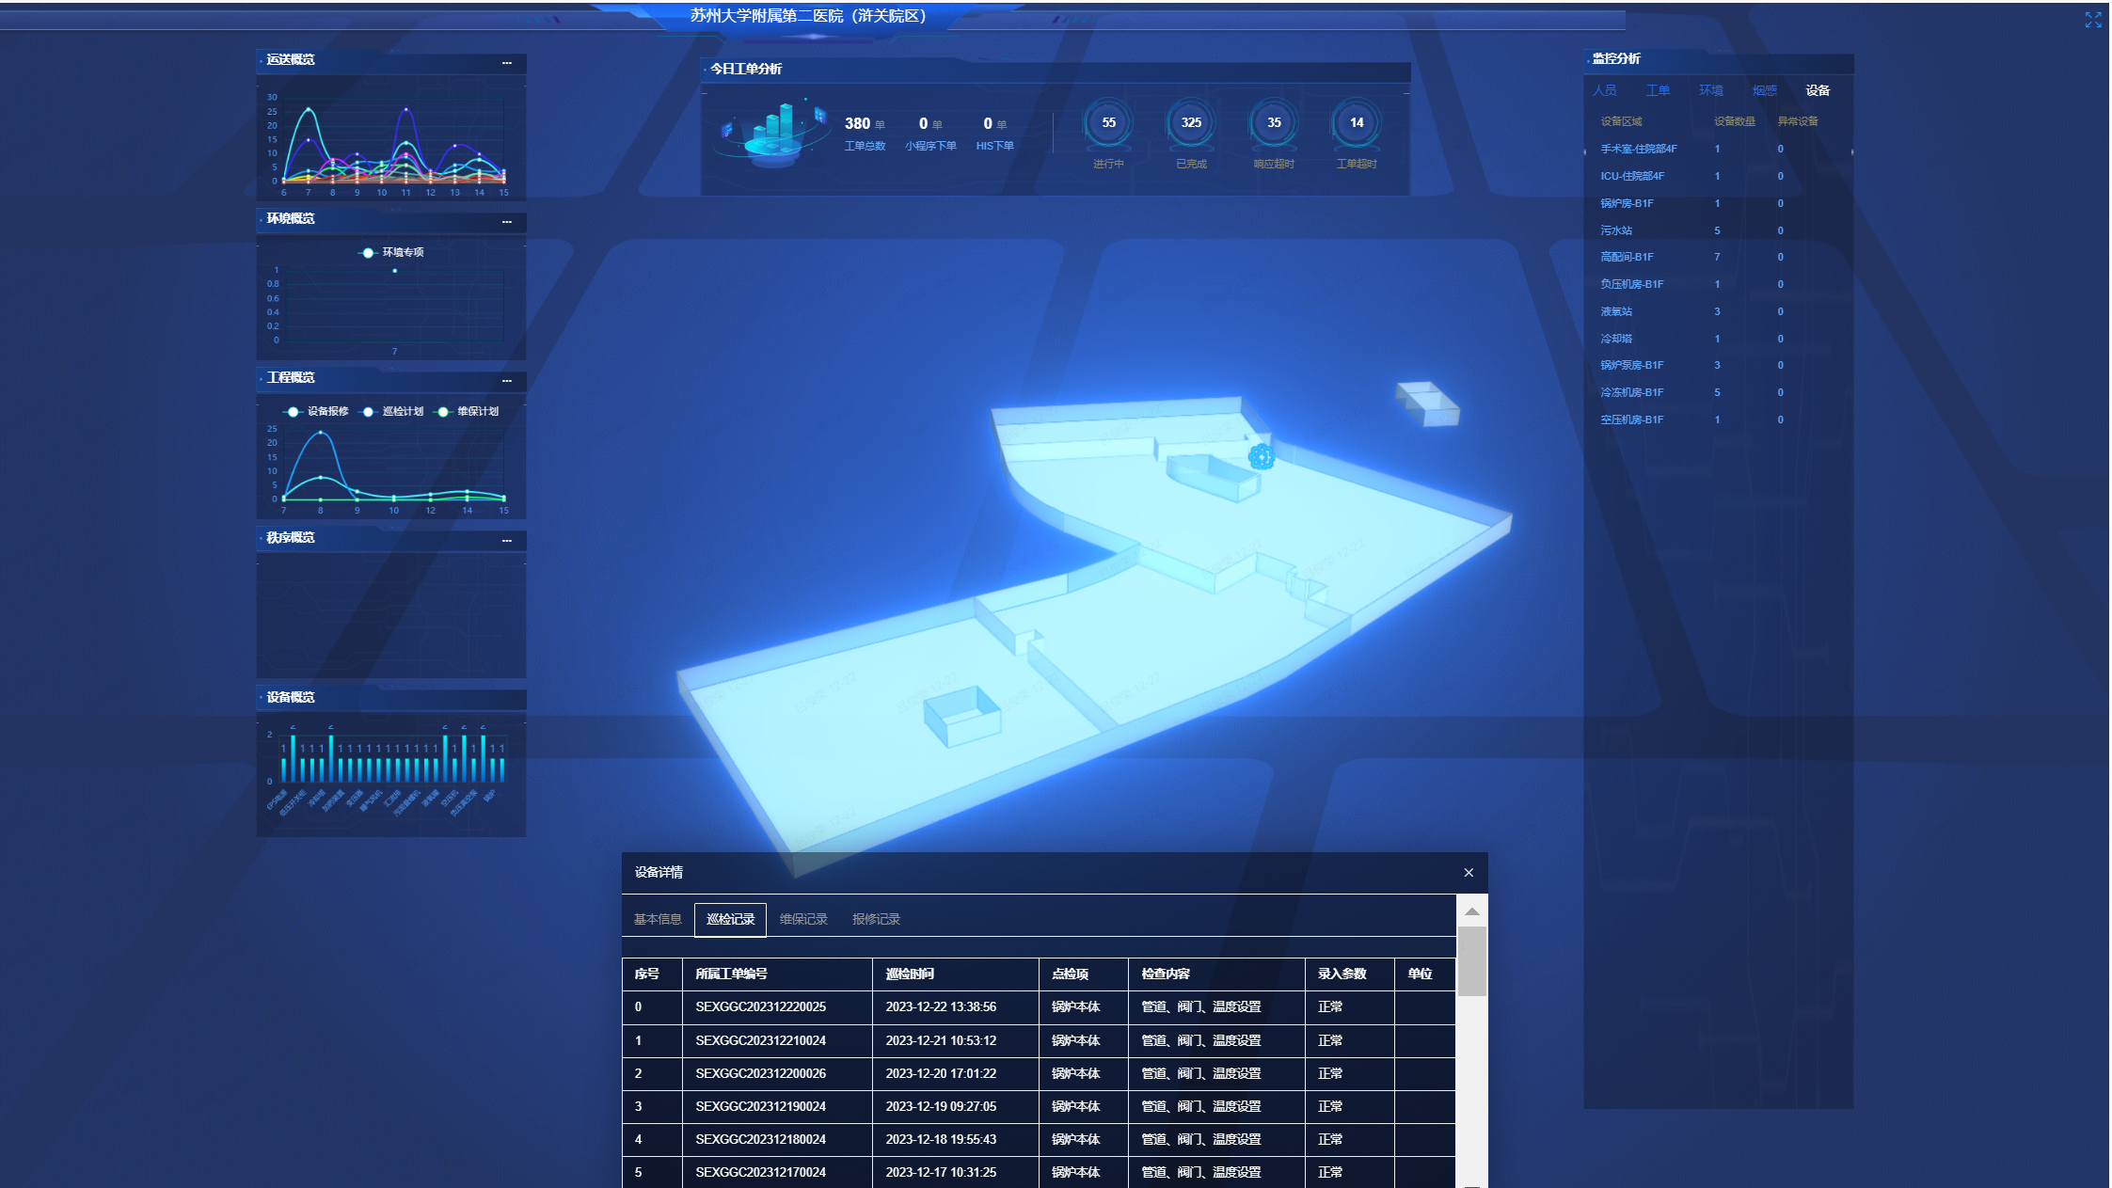The width and height of the screenshot is (2112, 1188).
Task: Click 高配间-B1F row in device list
Action: click(x=1627, y=258)
